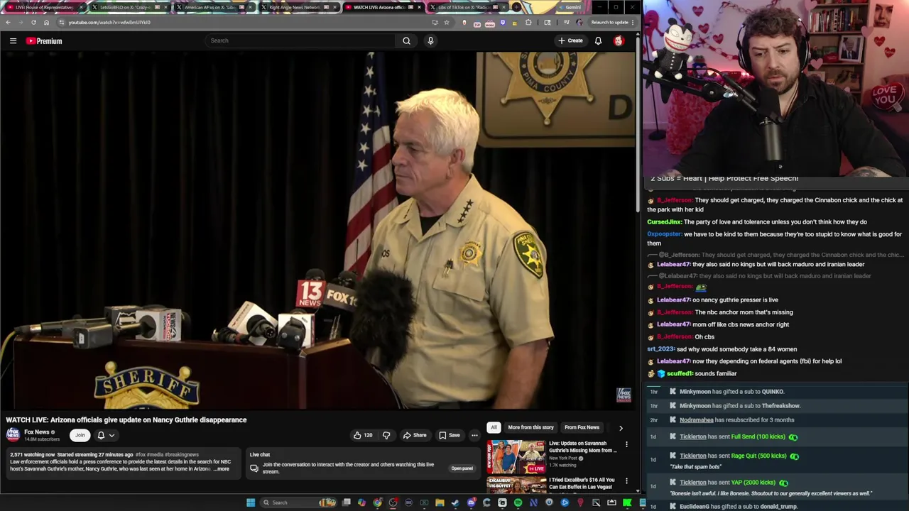
Task: Switch to American AF on X tab
Action: pyautogui.click(x=214, y=7)
